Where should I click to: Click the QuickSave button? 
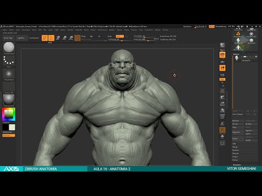point(187,27)
